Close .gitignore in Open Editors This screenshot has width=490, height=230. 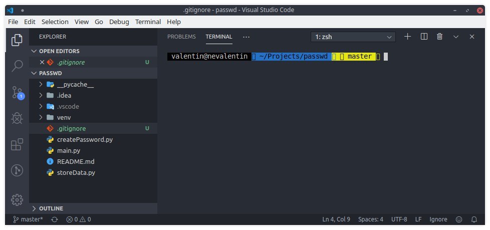tap(42, 62)
